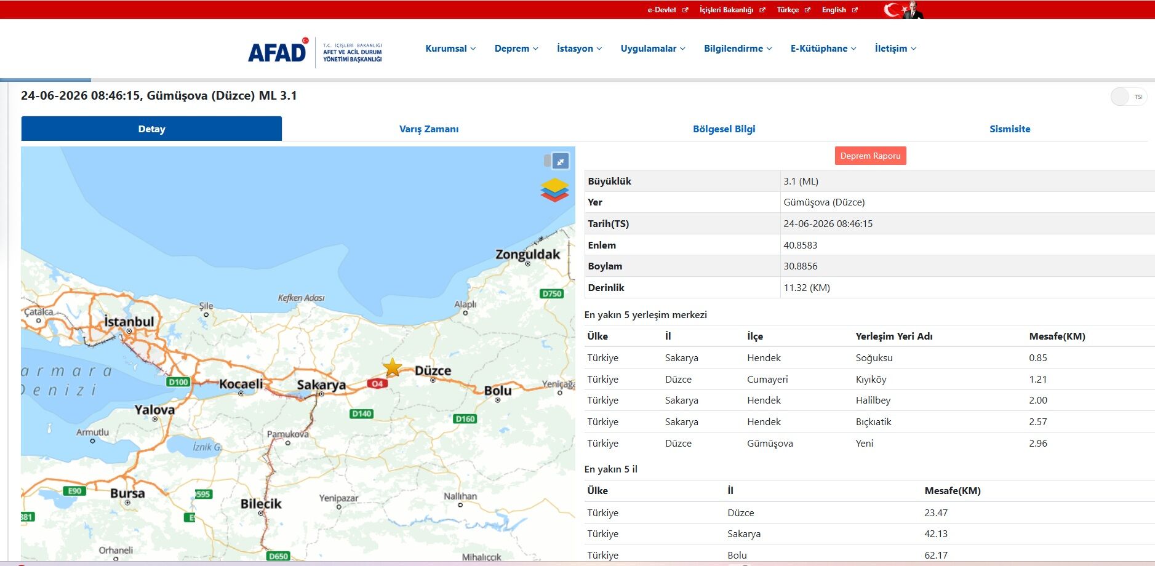Open the map layers selector icon
Viewport: 1155px width, 566px height.
554,190
